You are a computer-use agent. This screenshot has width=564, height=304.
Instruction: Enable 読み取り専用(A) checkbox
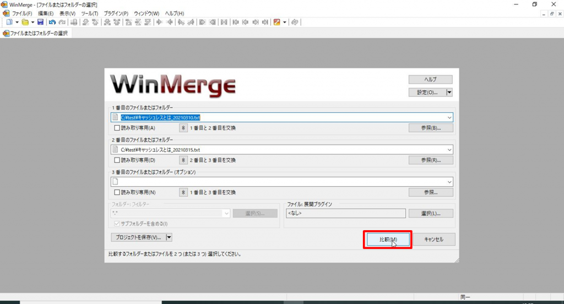point(117,128)
